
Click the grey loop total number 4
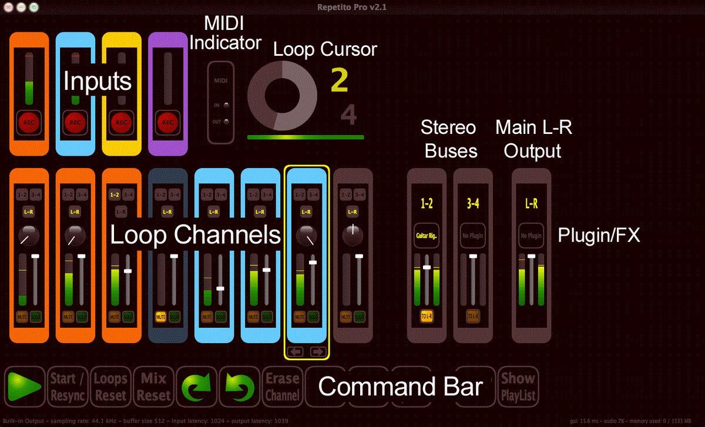point(349,116)
